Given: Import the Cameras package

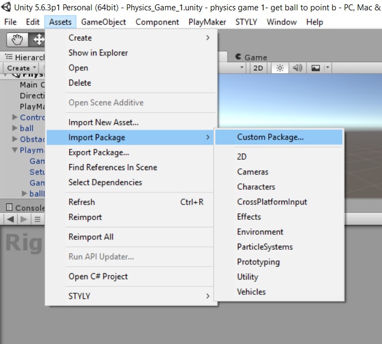Looking at the screenshot, I should [279, 172].
